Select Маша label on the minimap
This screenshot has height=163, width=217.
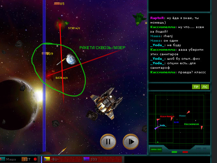point(182,116)
